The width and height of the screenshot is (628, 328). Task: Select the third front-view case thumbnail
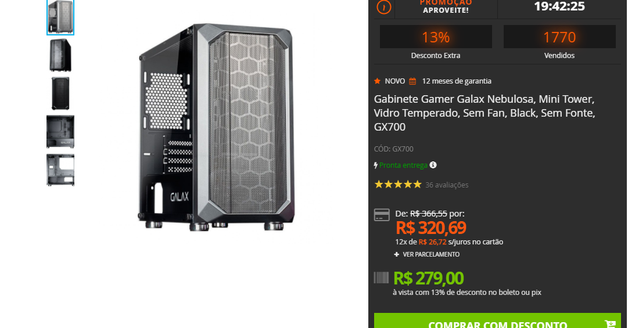click(x=60, y=93)
